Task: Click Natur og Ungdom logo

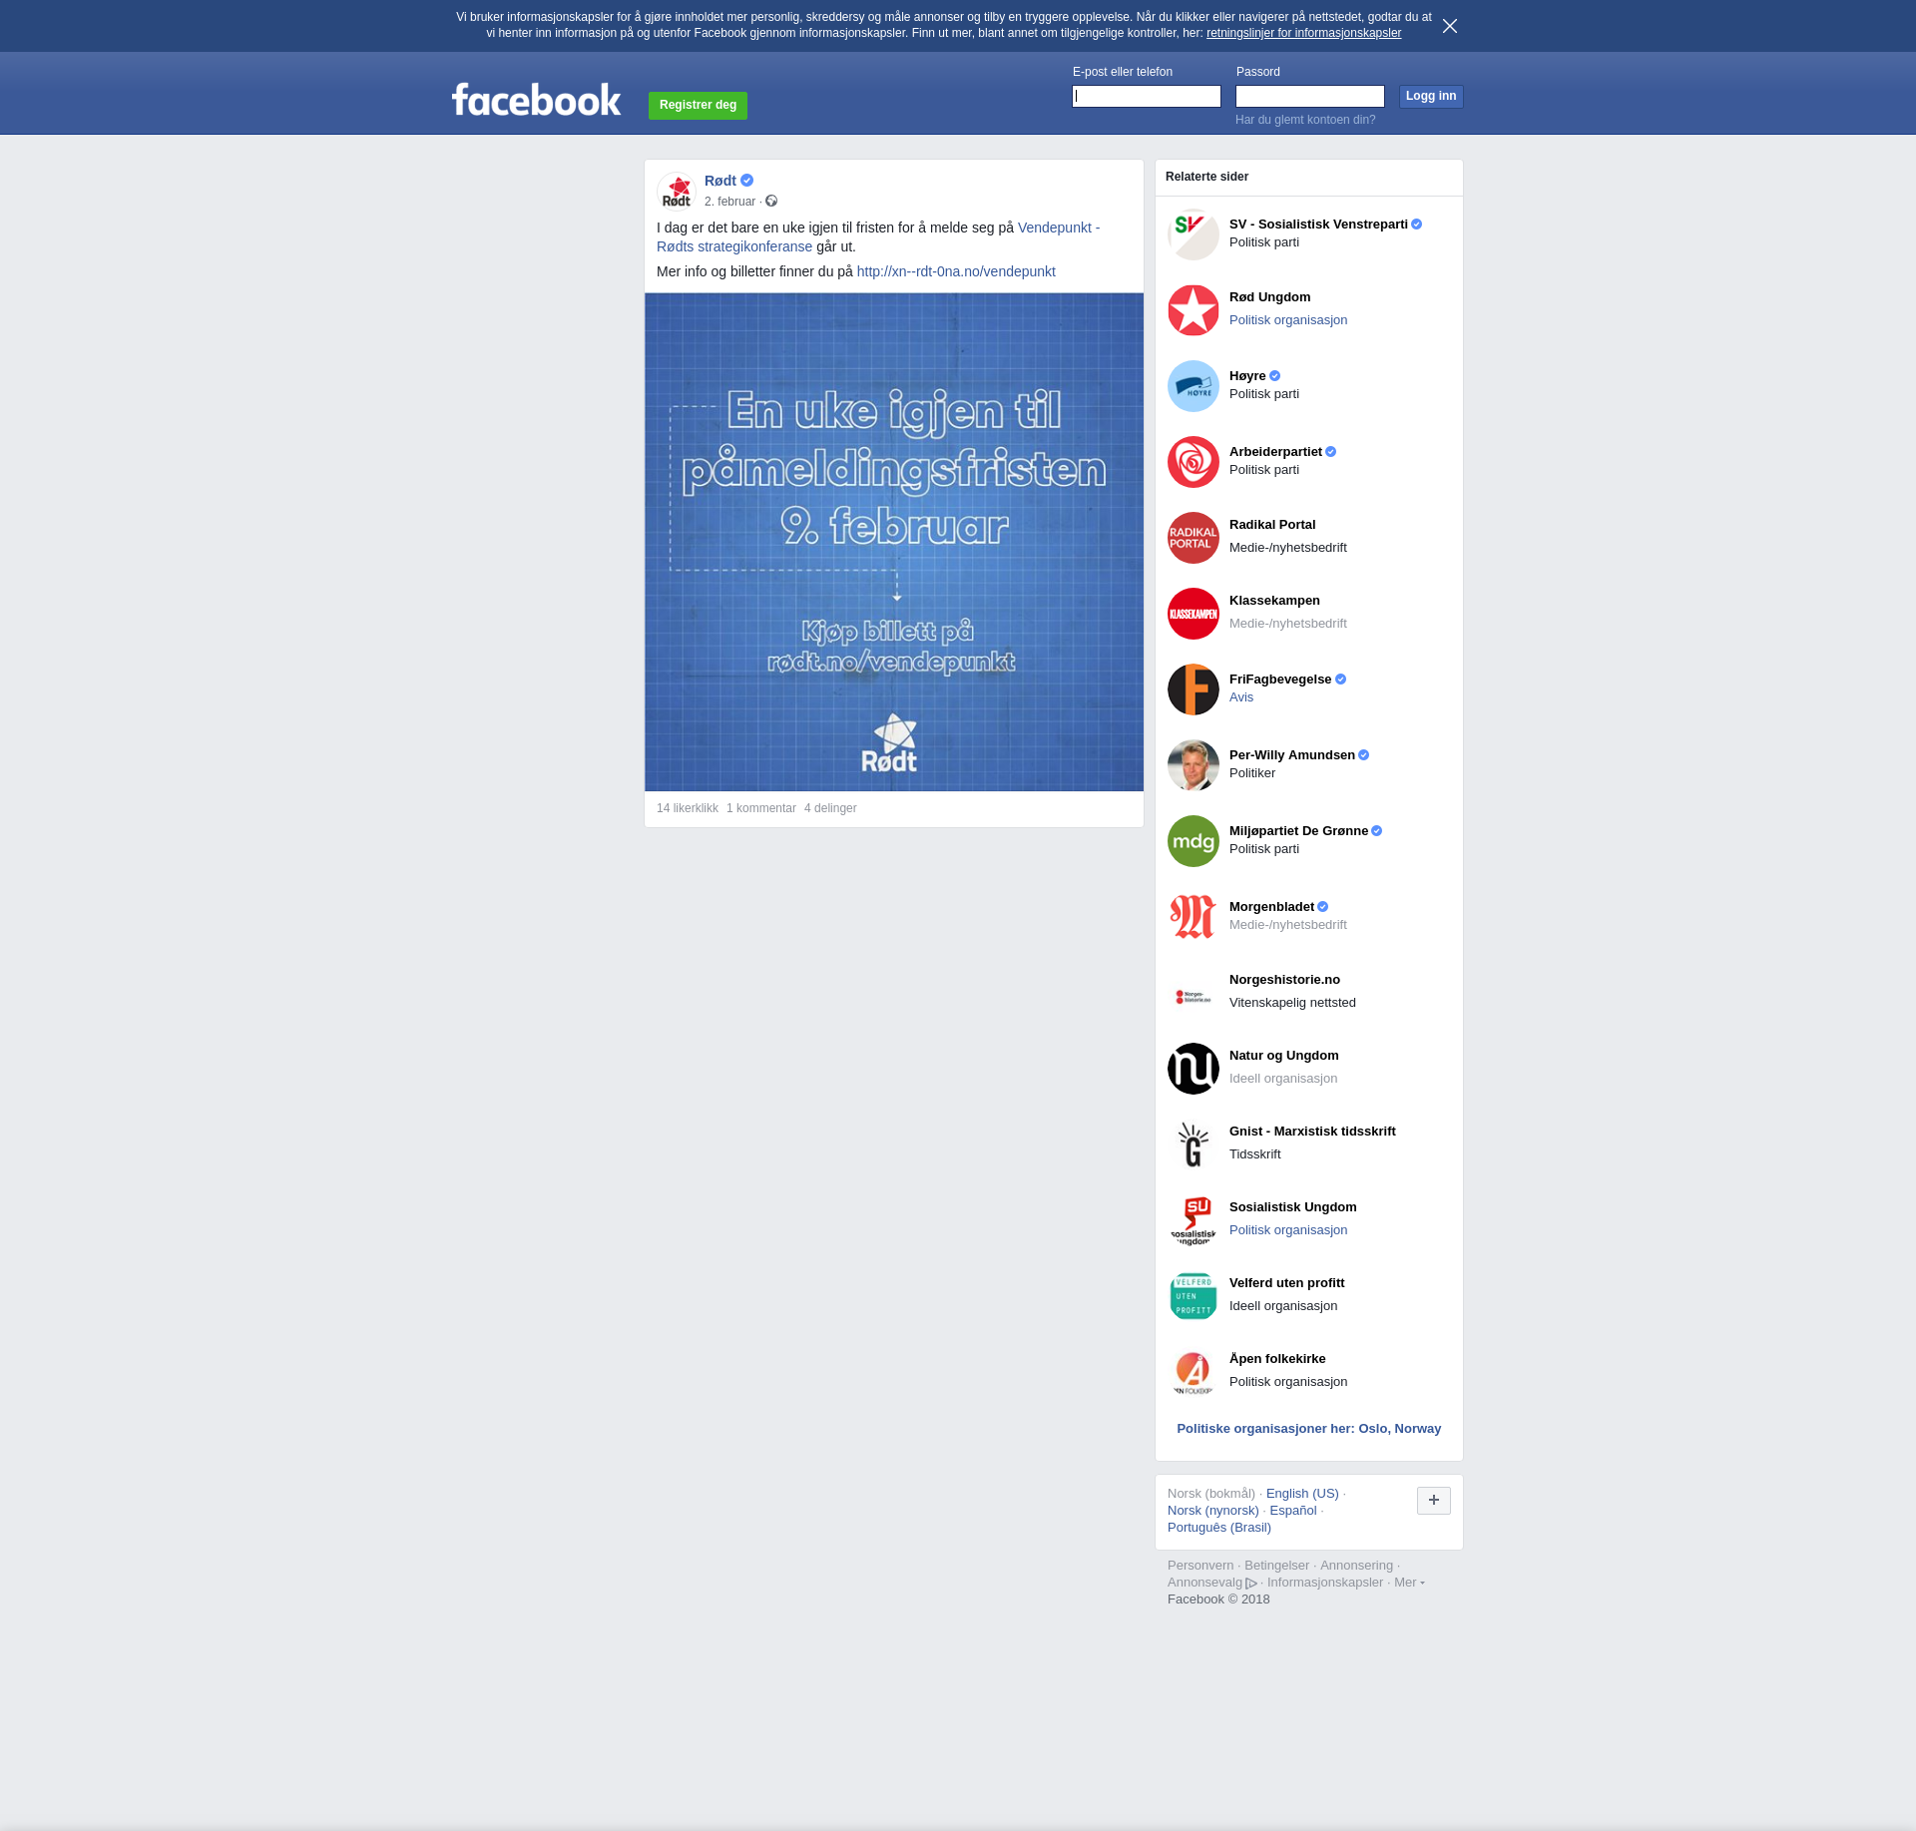Action: point(1193,1069)
